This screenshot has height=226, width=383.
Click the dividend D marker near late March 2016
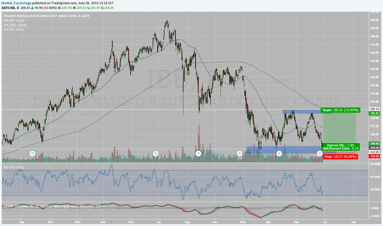pos(279,153)
